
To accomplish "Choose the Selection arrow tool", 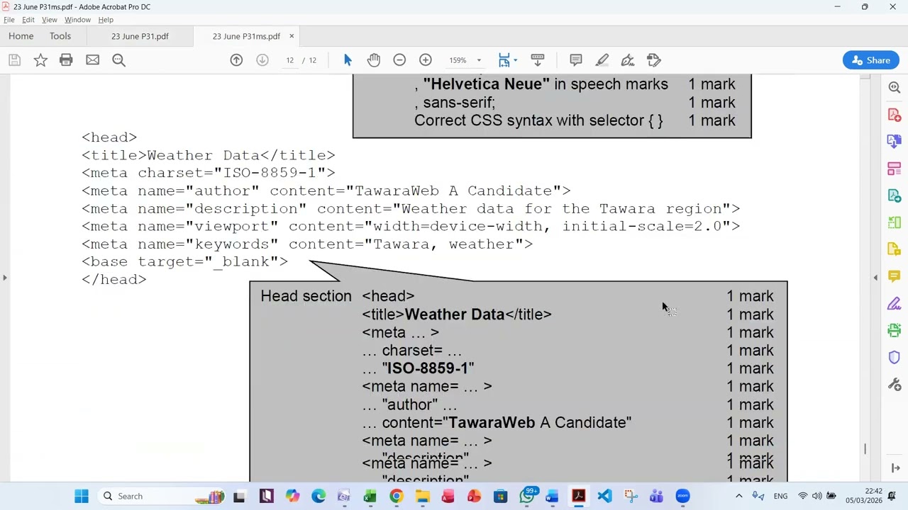I will coord(348,60).
